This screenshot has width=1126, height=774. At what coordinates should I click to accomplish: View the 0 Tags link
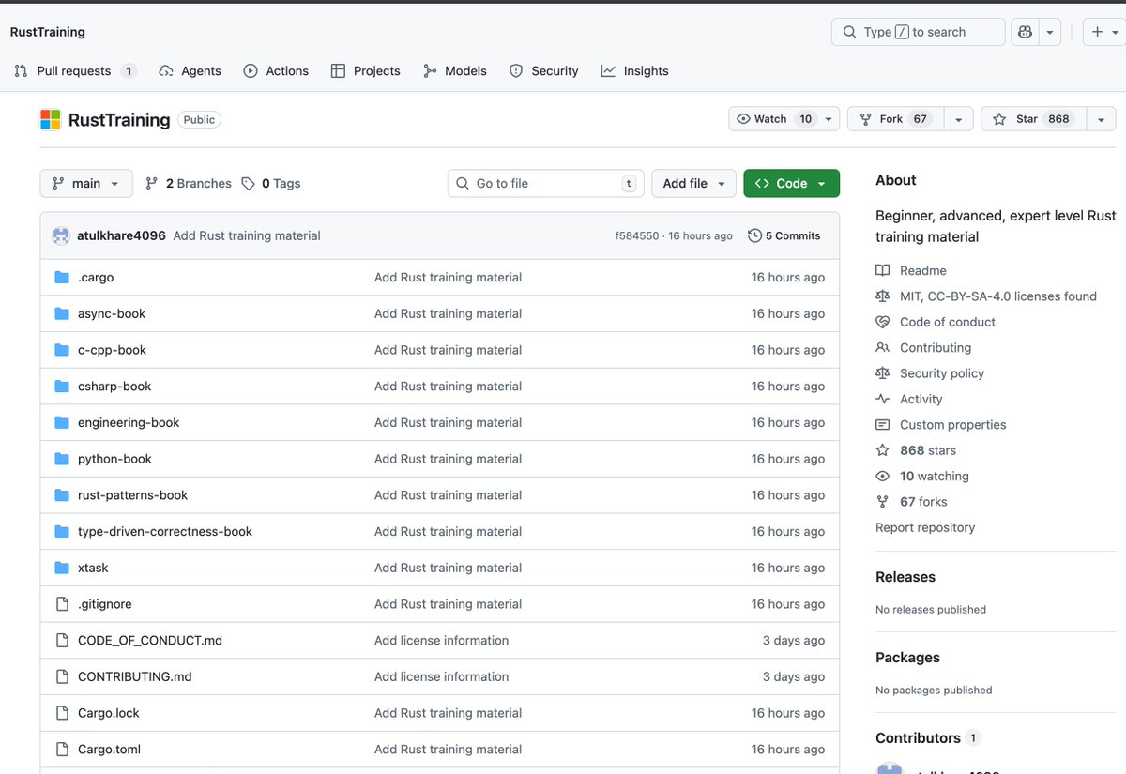(271, 184)
